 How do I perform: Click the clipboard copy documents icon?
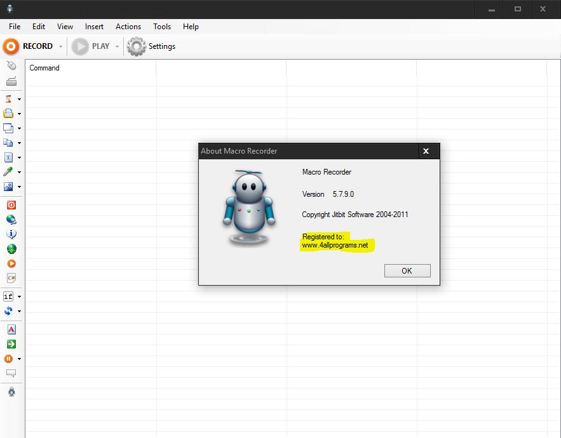8,143
